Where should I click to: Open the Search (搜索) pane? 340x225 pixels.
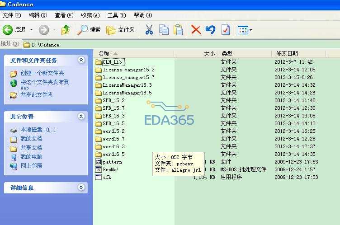coord(89,30)
